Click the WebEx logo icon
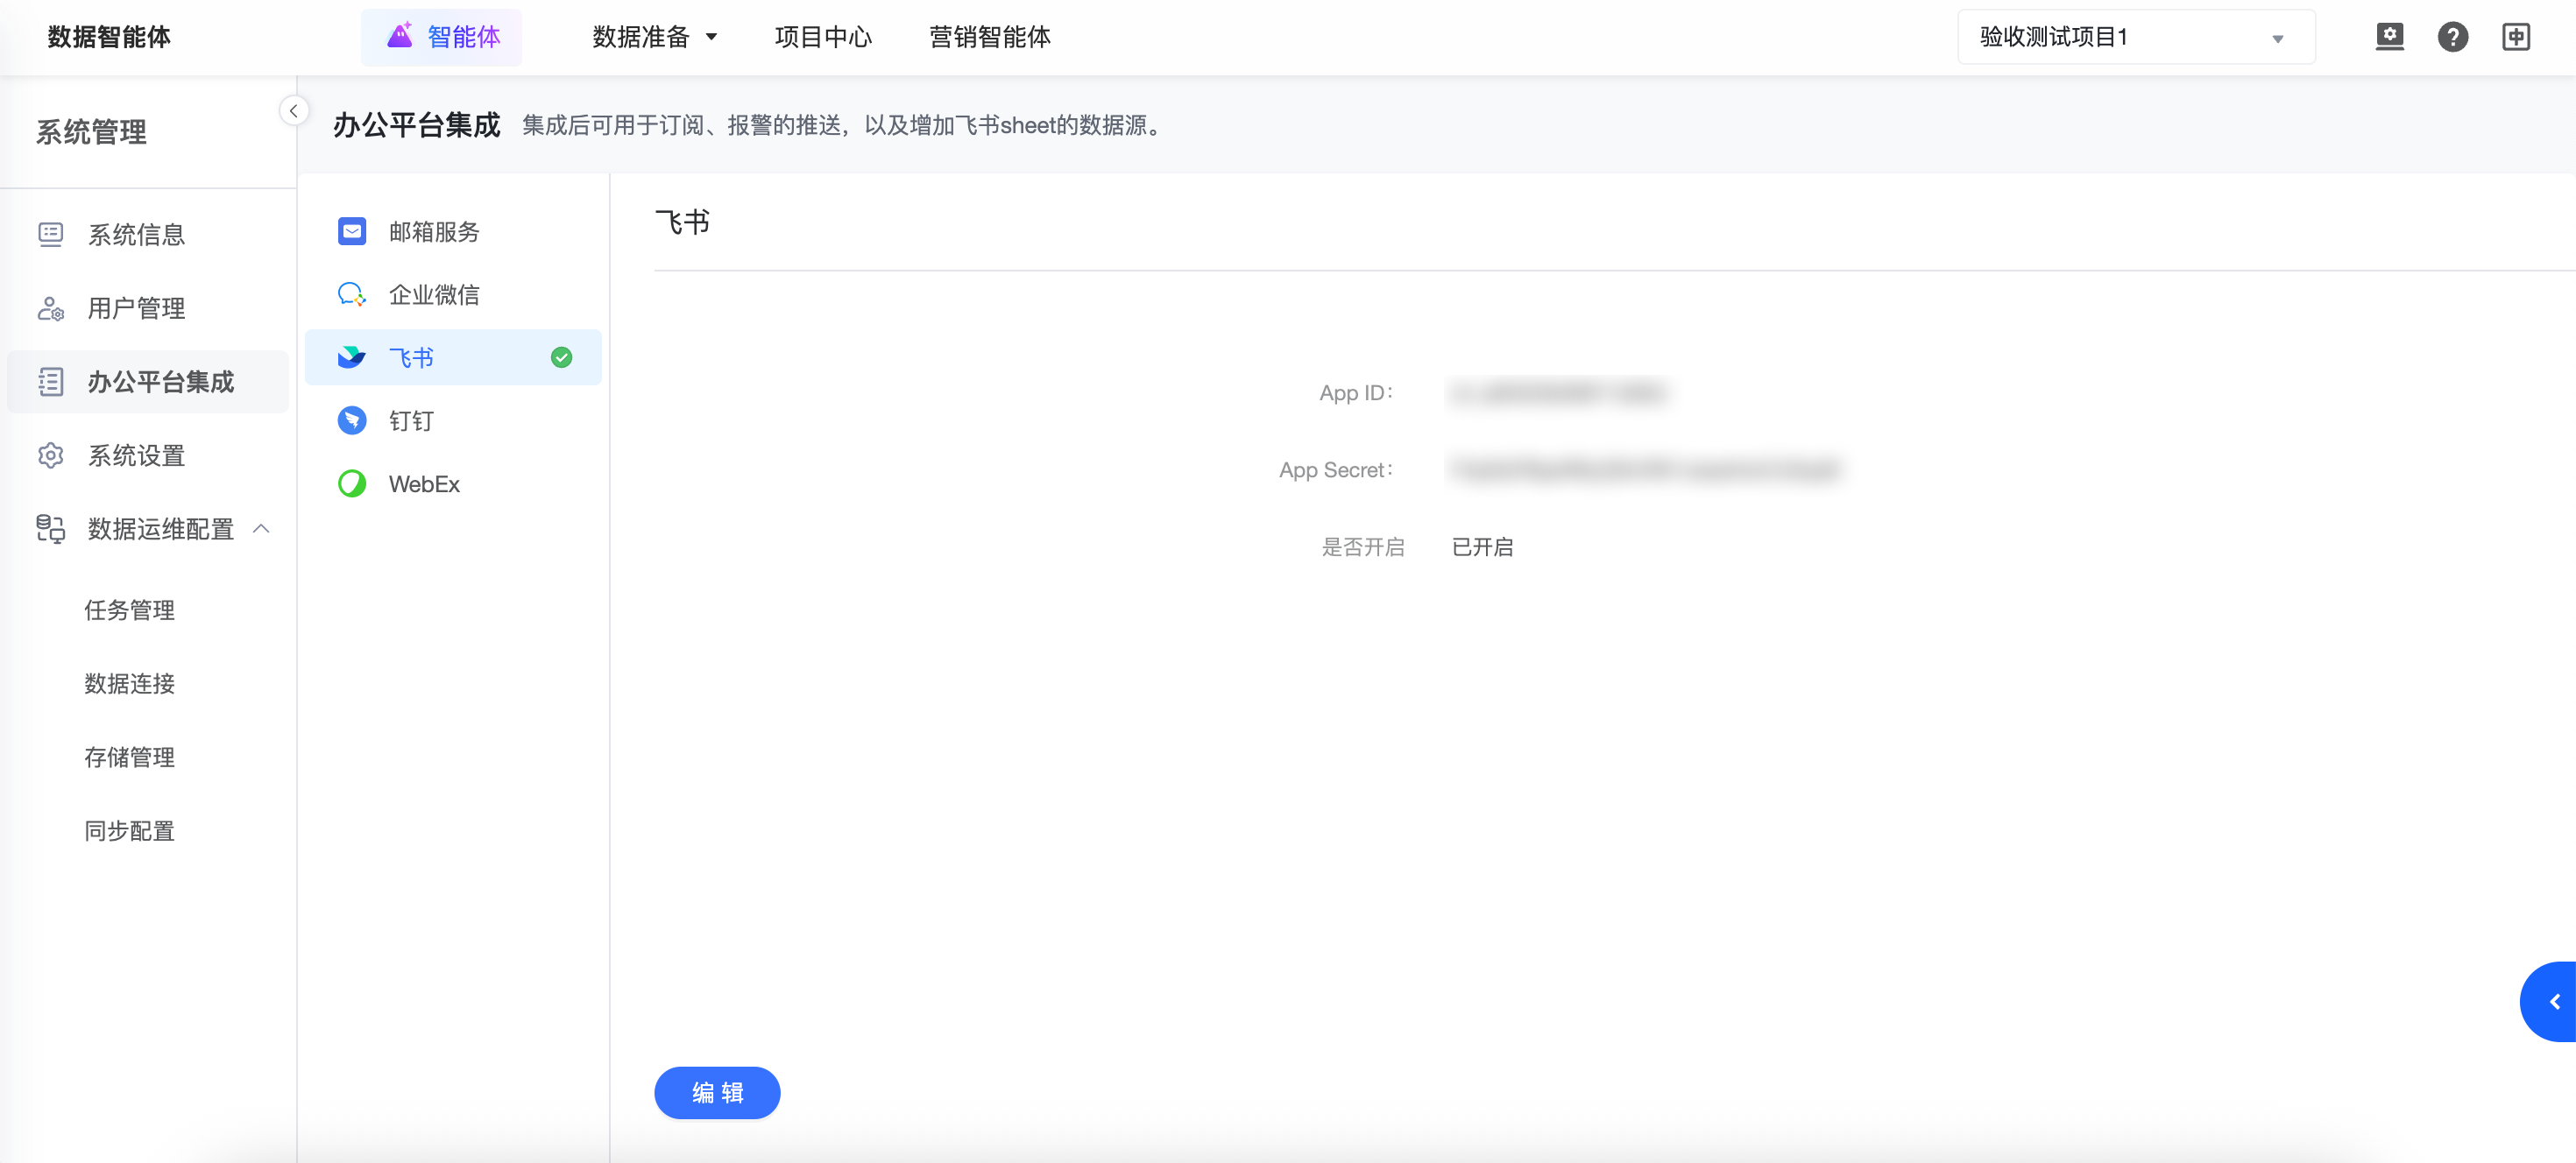 tap(351, 483)
